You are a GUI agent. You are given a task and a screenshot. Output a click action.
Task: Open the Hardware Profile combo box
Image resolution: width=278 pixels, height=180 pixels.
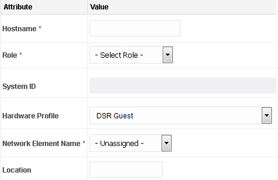(x=180, y=116)
